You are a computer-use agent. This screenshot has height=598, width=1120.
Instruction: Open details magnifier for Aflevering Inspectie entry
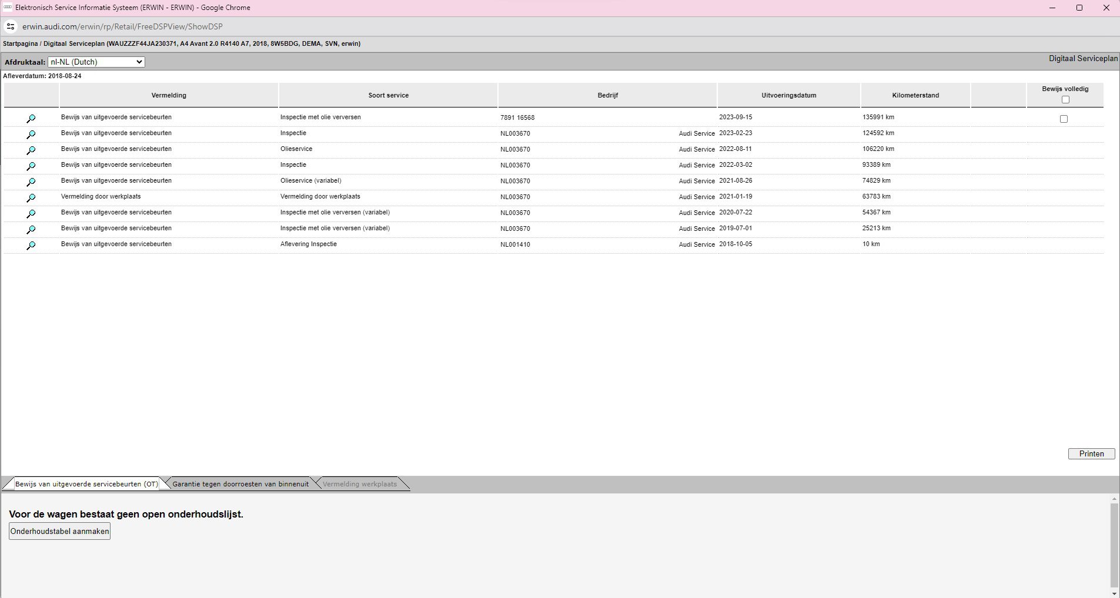31,246
